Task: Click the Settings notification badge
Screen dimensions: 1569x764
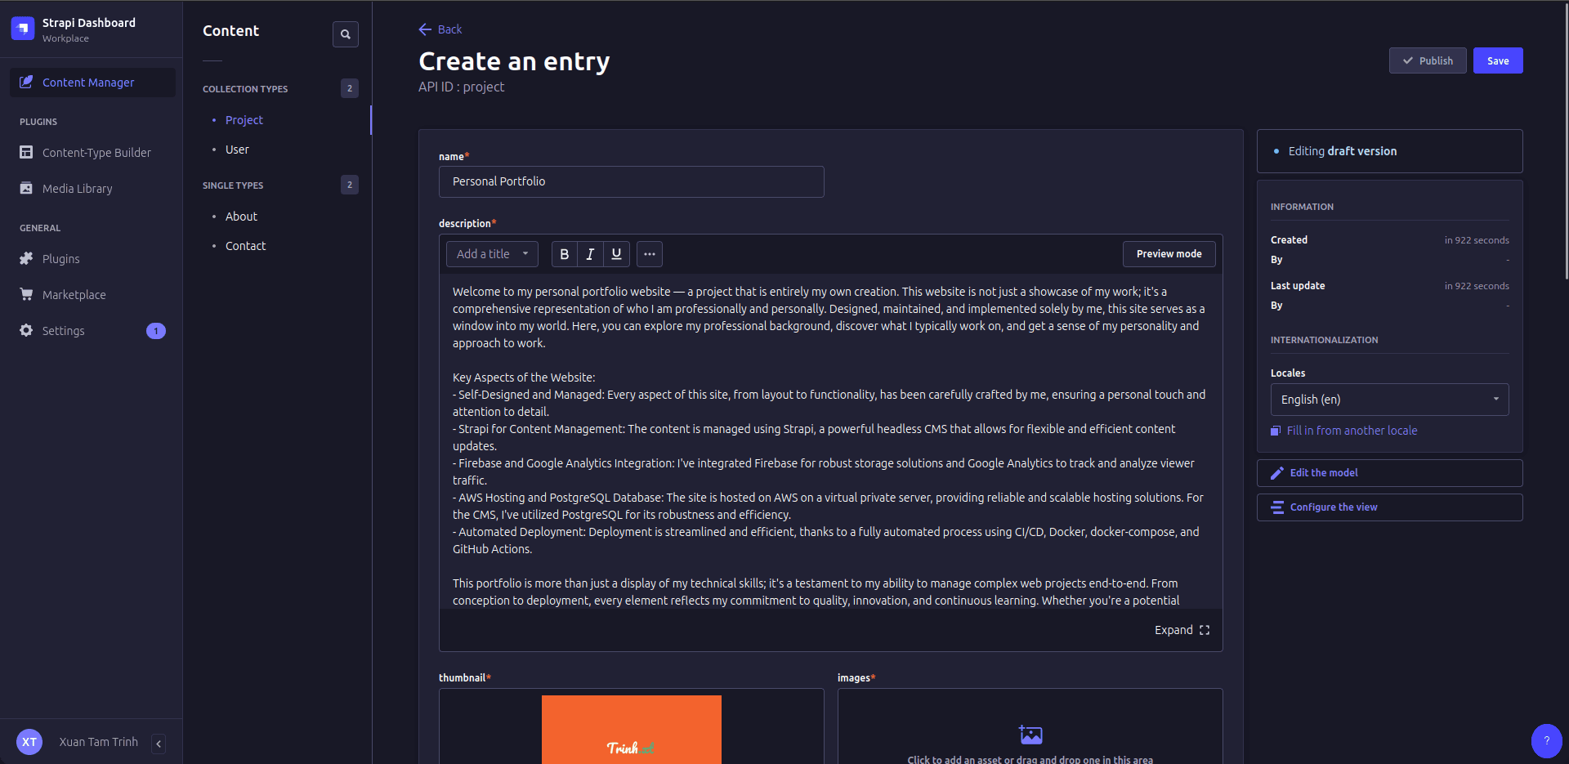Action: tap(155, 331)
